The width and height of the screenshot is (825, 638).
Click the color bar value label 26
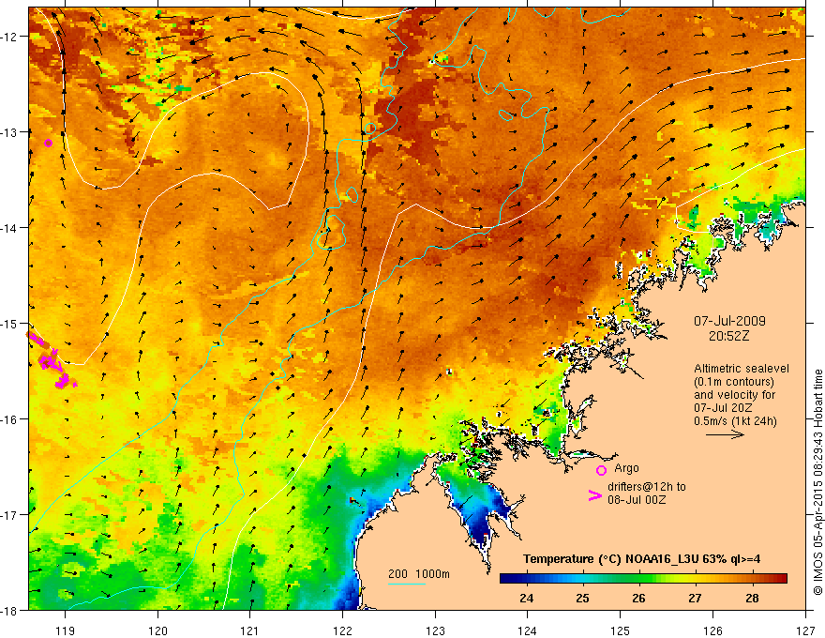(x=638, y=598)
